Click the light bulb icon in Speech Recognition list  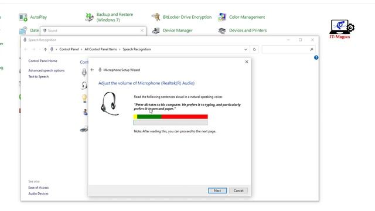point(84,98)
